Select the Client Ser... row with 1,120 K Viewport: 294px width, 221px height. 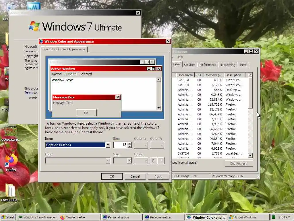[210, 85]
